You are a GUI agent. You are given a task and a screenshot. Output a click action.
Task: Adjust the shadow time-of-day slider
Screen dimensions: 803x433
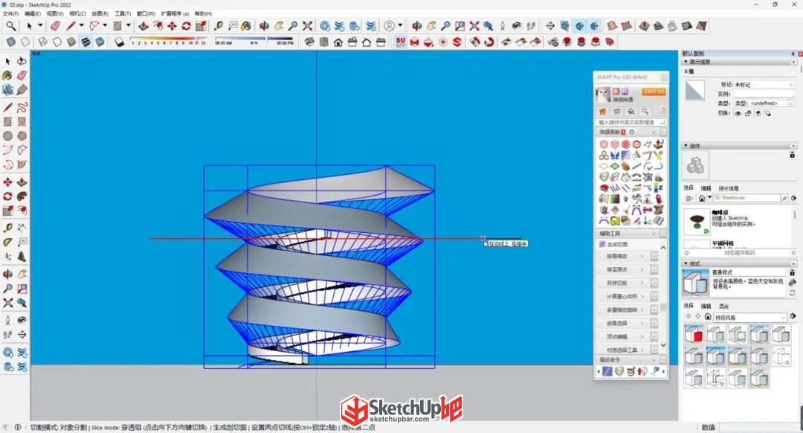[x=254, y=39]
